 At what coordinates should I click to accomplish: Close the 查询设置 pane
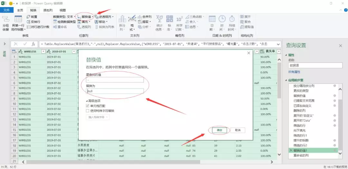[341, 45]
